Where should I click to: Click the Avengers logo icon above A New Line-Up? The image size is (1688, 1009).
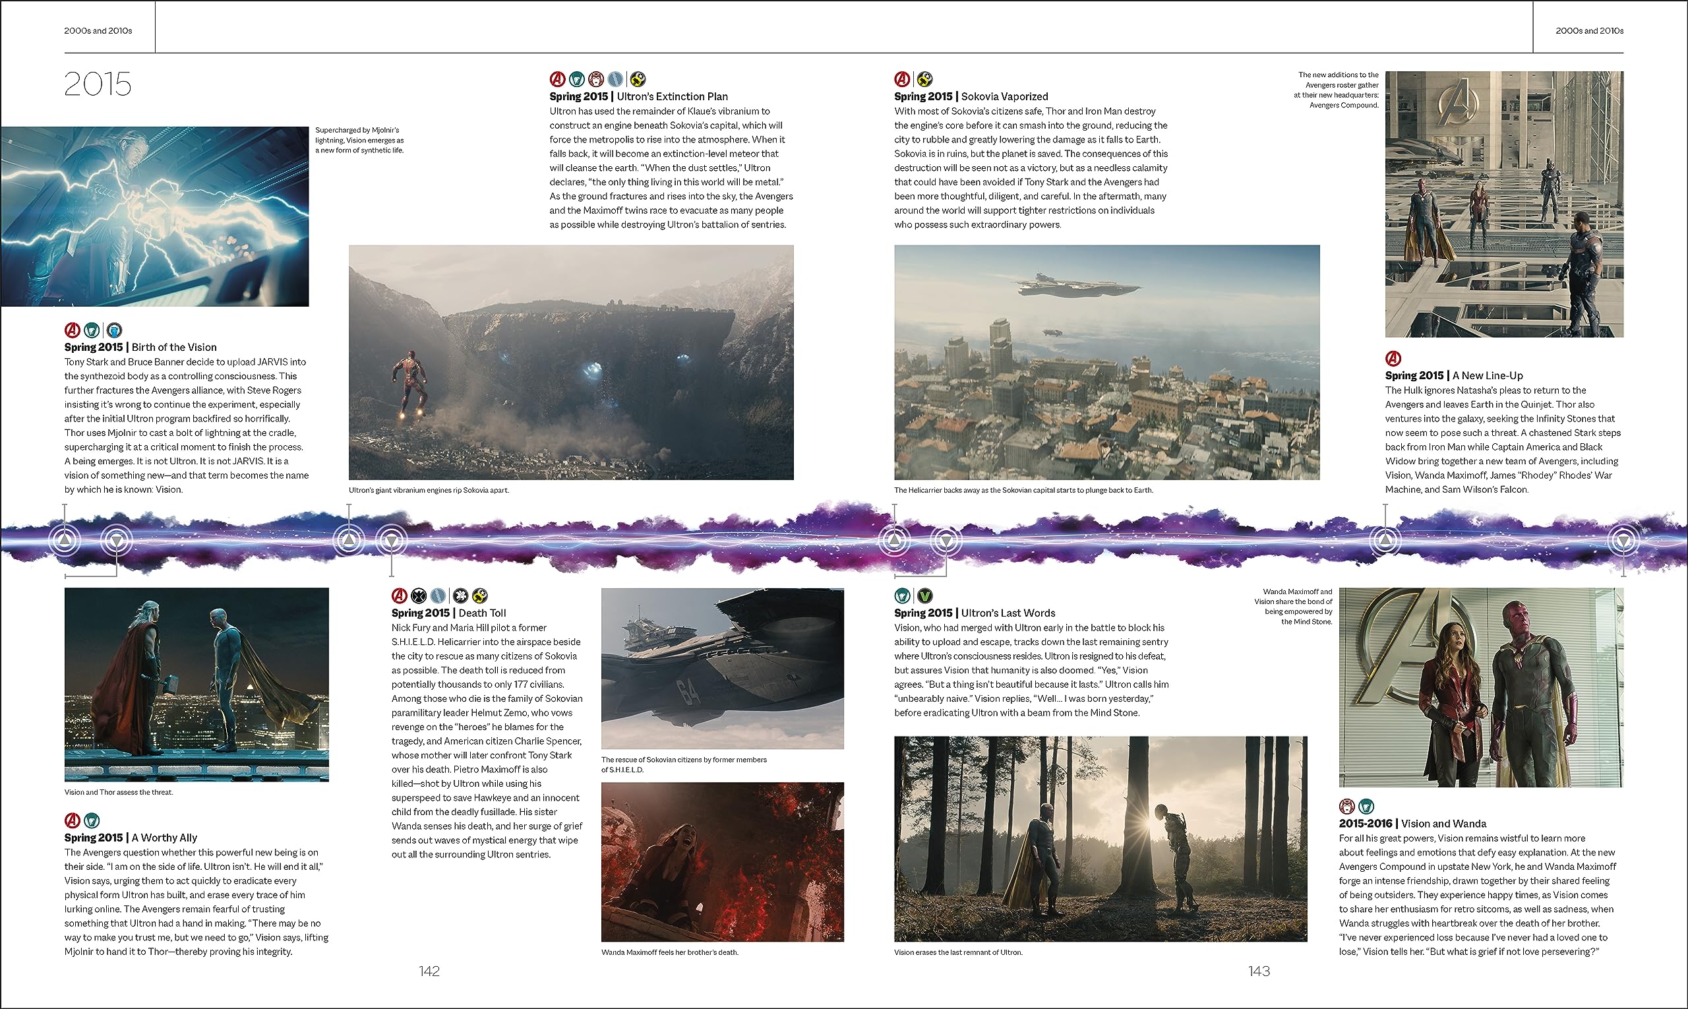pyautogui.click(x=1394, y=358)
